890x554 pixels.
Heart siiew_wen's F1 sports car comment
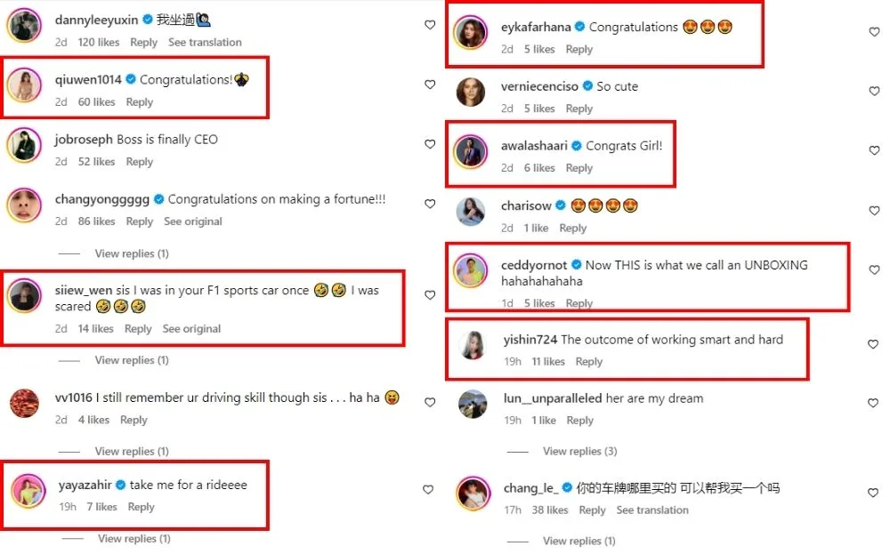pyautogui.click(x=430, y=295)
